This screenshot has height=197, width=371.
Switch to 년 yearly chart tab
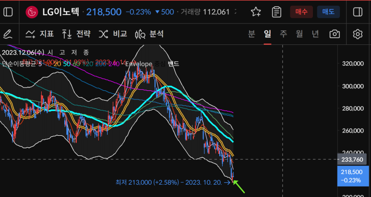click(315, 34)
